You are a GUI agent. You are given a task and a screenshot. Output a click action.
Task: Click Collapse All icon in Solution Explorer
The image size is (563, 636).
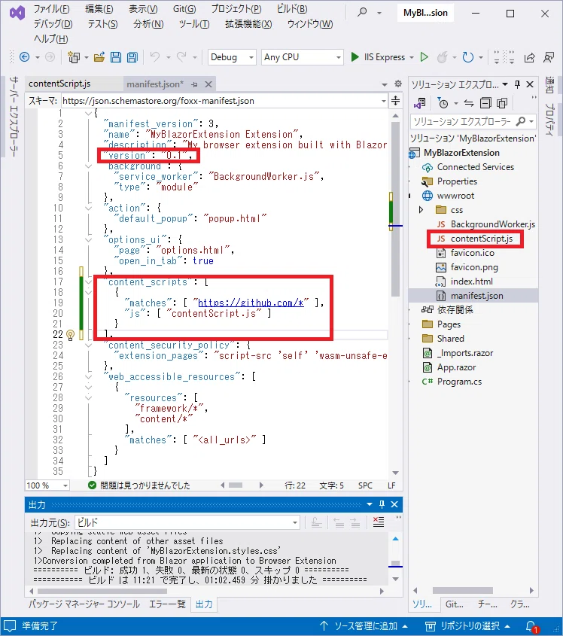[x=485, y=103]
